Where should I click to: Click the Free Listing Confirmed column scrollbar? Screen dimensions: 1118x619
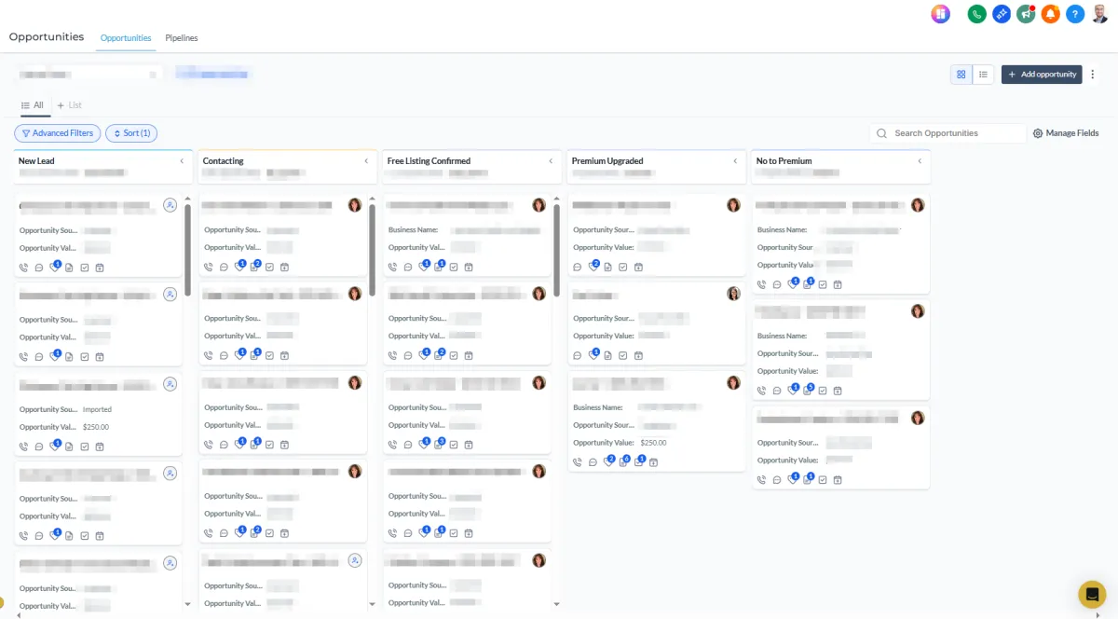click(556, 250)
